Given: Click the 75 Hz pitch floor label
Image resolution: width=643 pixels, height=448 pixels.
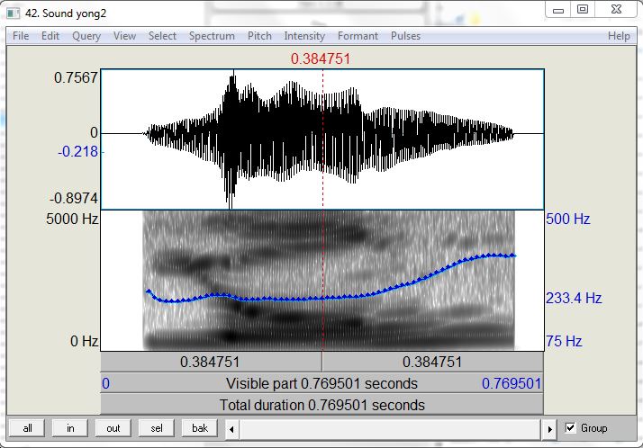Looking at the screenshot, I should pyautogui.click(x=564, y=341).
